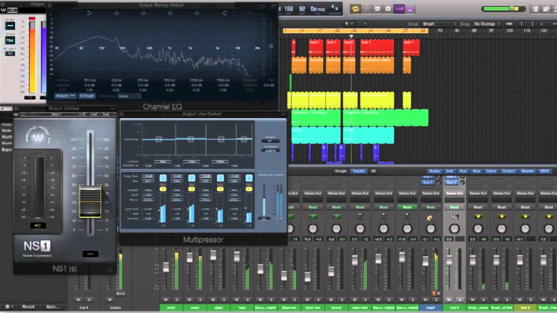Click the waveform zoom icon in tracks toolbar
The width and height of the screenshot is (557, 313).
(509, 24)
